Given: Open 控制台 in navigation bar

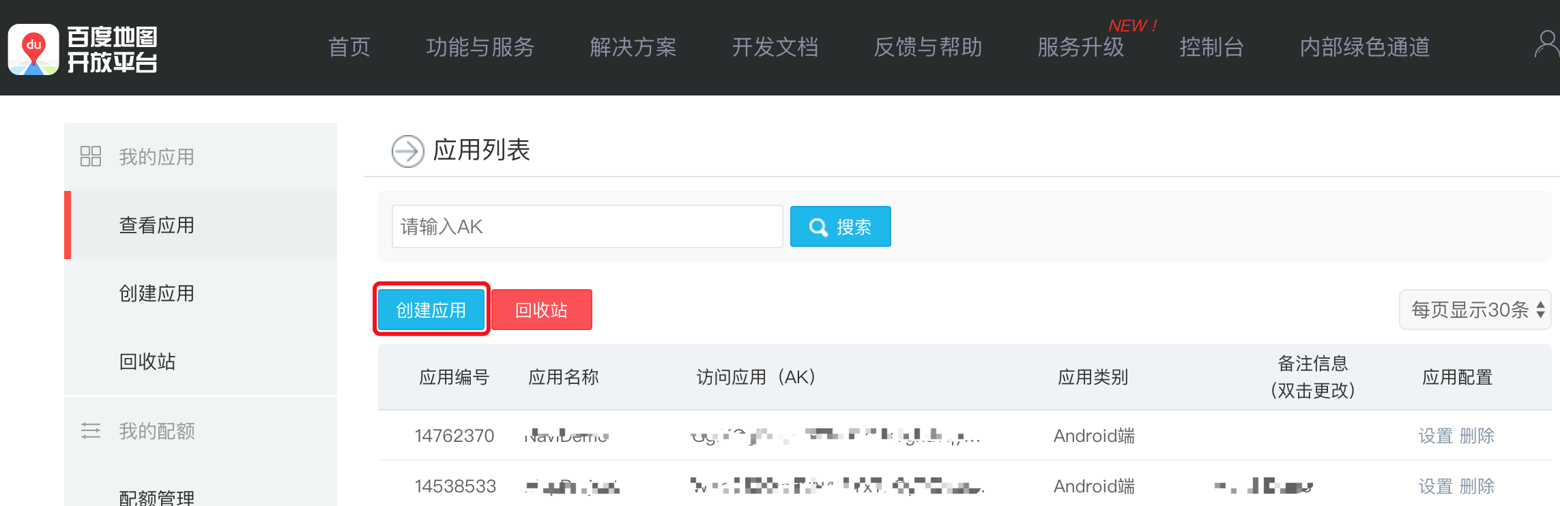Looking at the screenshot, I should [x=1212, y=47].
